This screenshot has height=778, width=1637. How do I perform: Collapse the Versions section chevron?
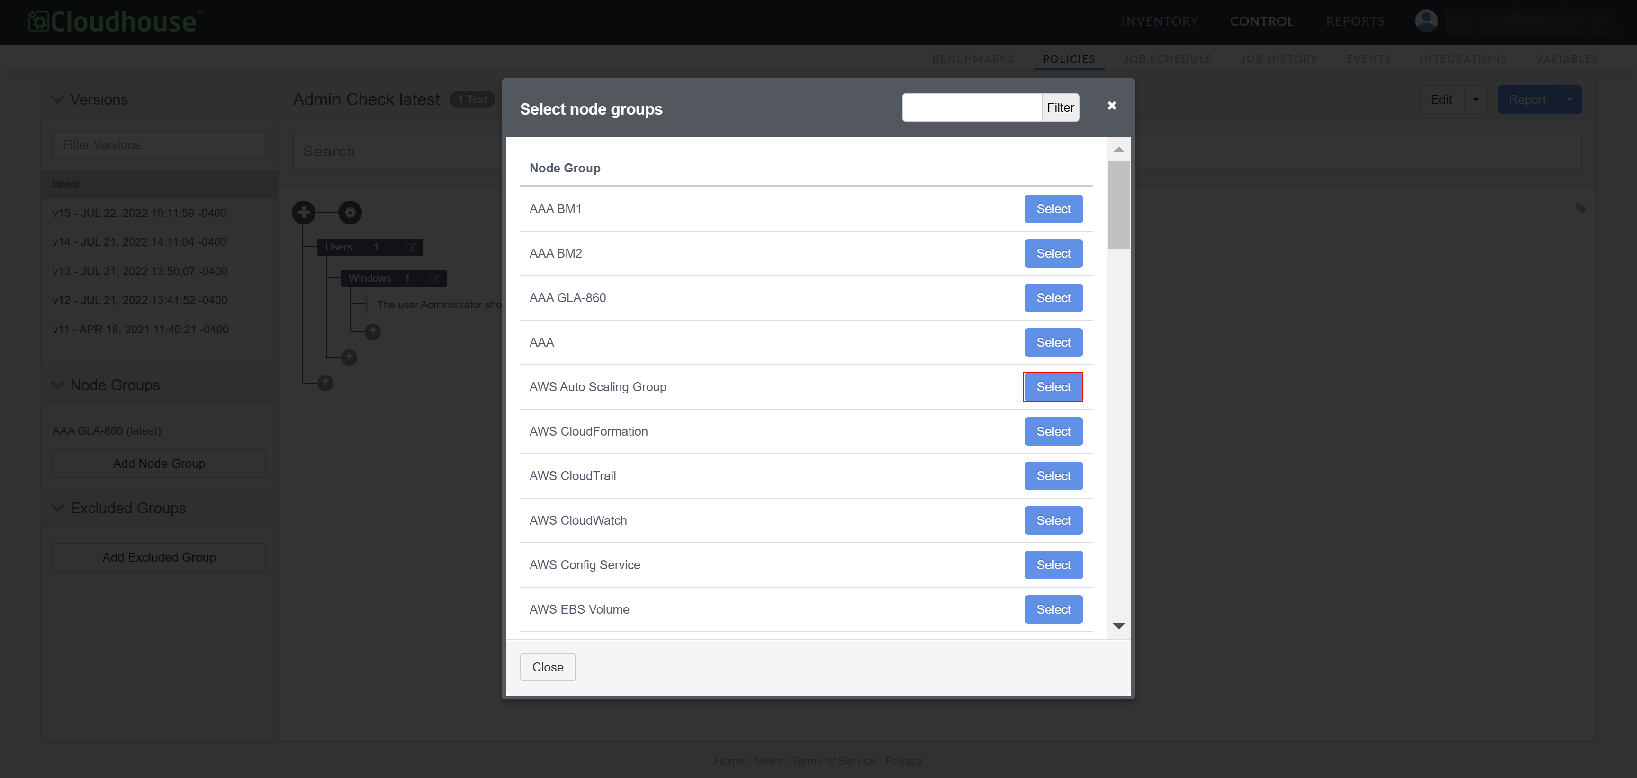[x=58, y=99]
